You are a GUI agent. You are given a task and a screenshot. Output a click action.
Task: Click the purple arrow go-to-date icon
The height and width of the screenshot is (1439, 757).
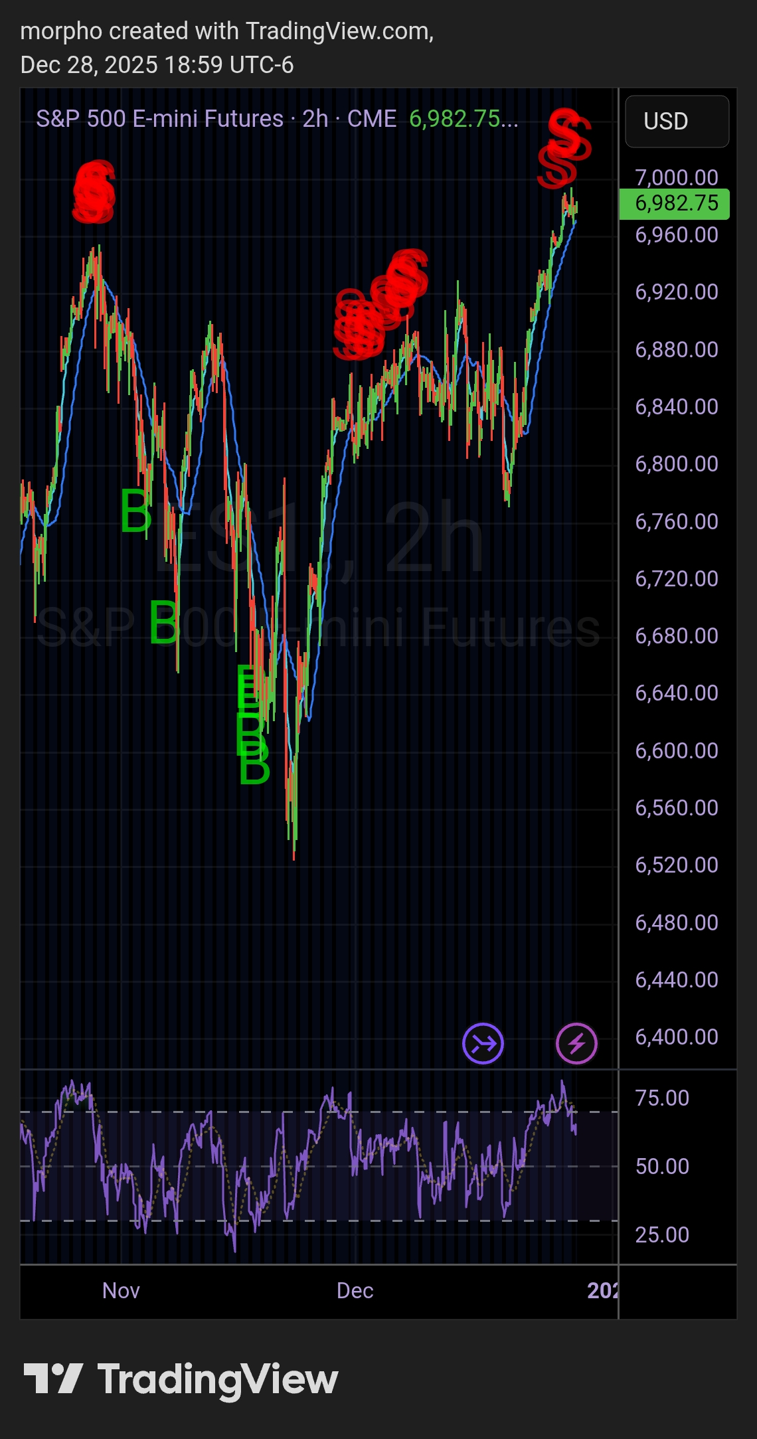pos(483,1043)
